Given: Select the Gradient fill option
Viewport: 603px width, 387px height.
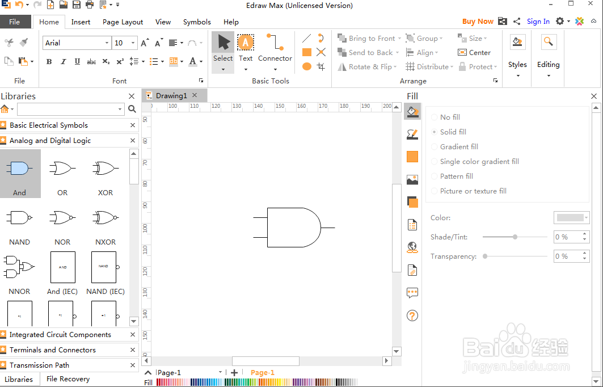Looking at the screenshot, I should [x=454, y=146].
